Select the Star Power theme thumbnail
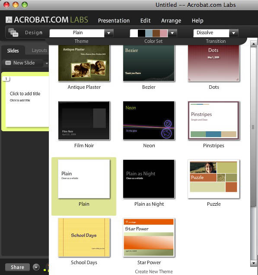258x275 pixels. pyautogui.click(x=149, y=237)
